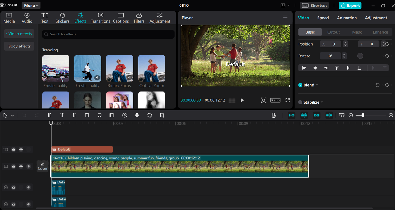Viewport: 395px width, 210px height.
Task: Click the align horizontal center icon
Action: pos(315,68)
